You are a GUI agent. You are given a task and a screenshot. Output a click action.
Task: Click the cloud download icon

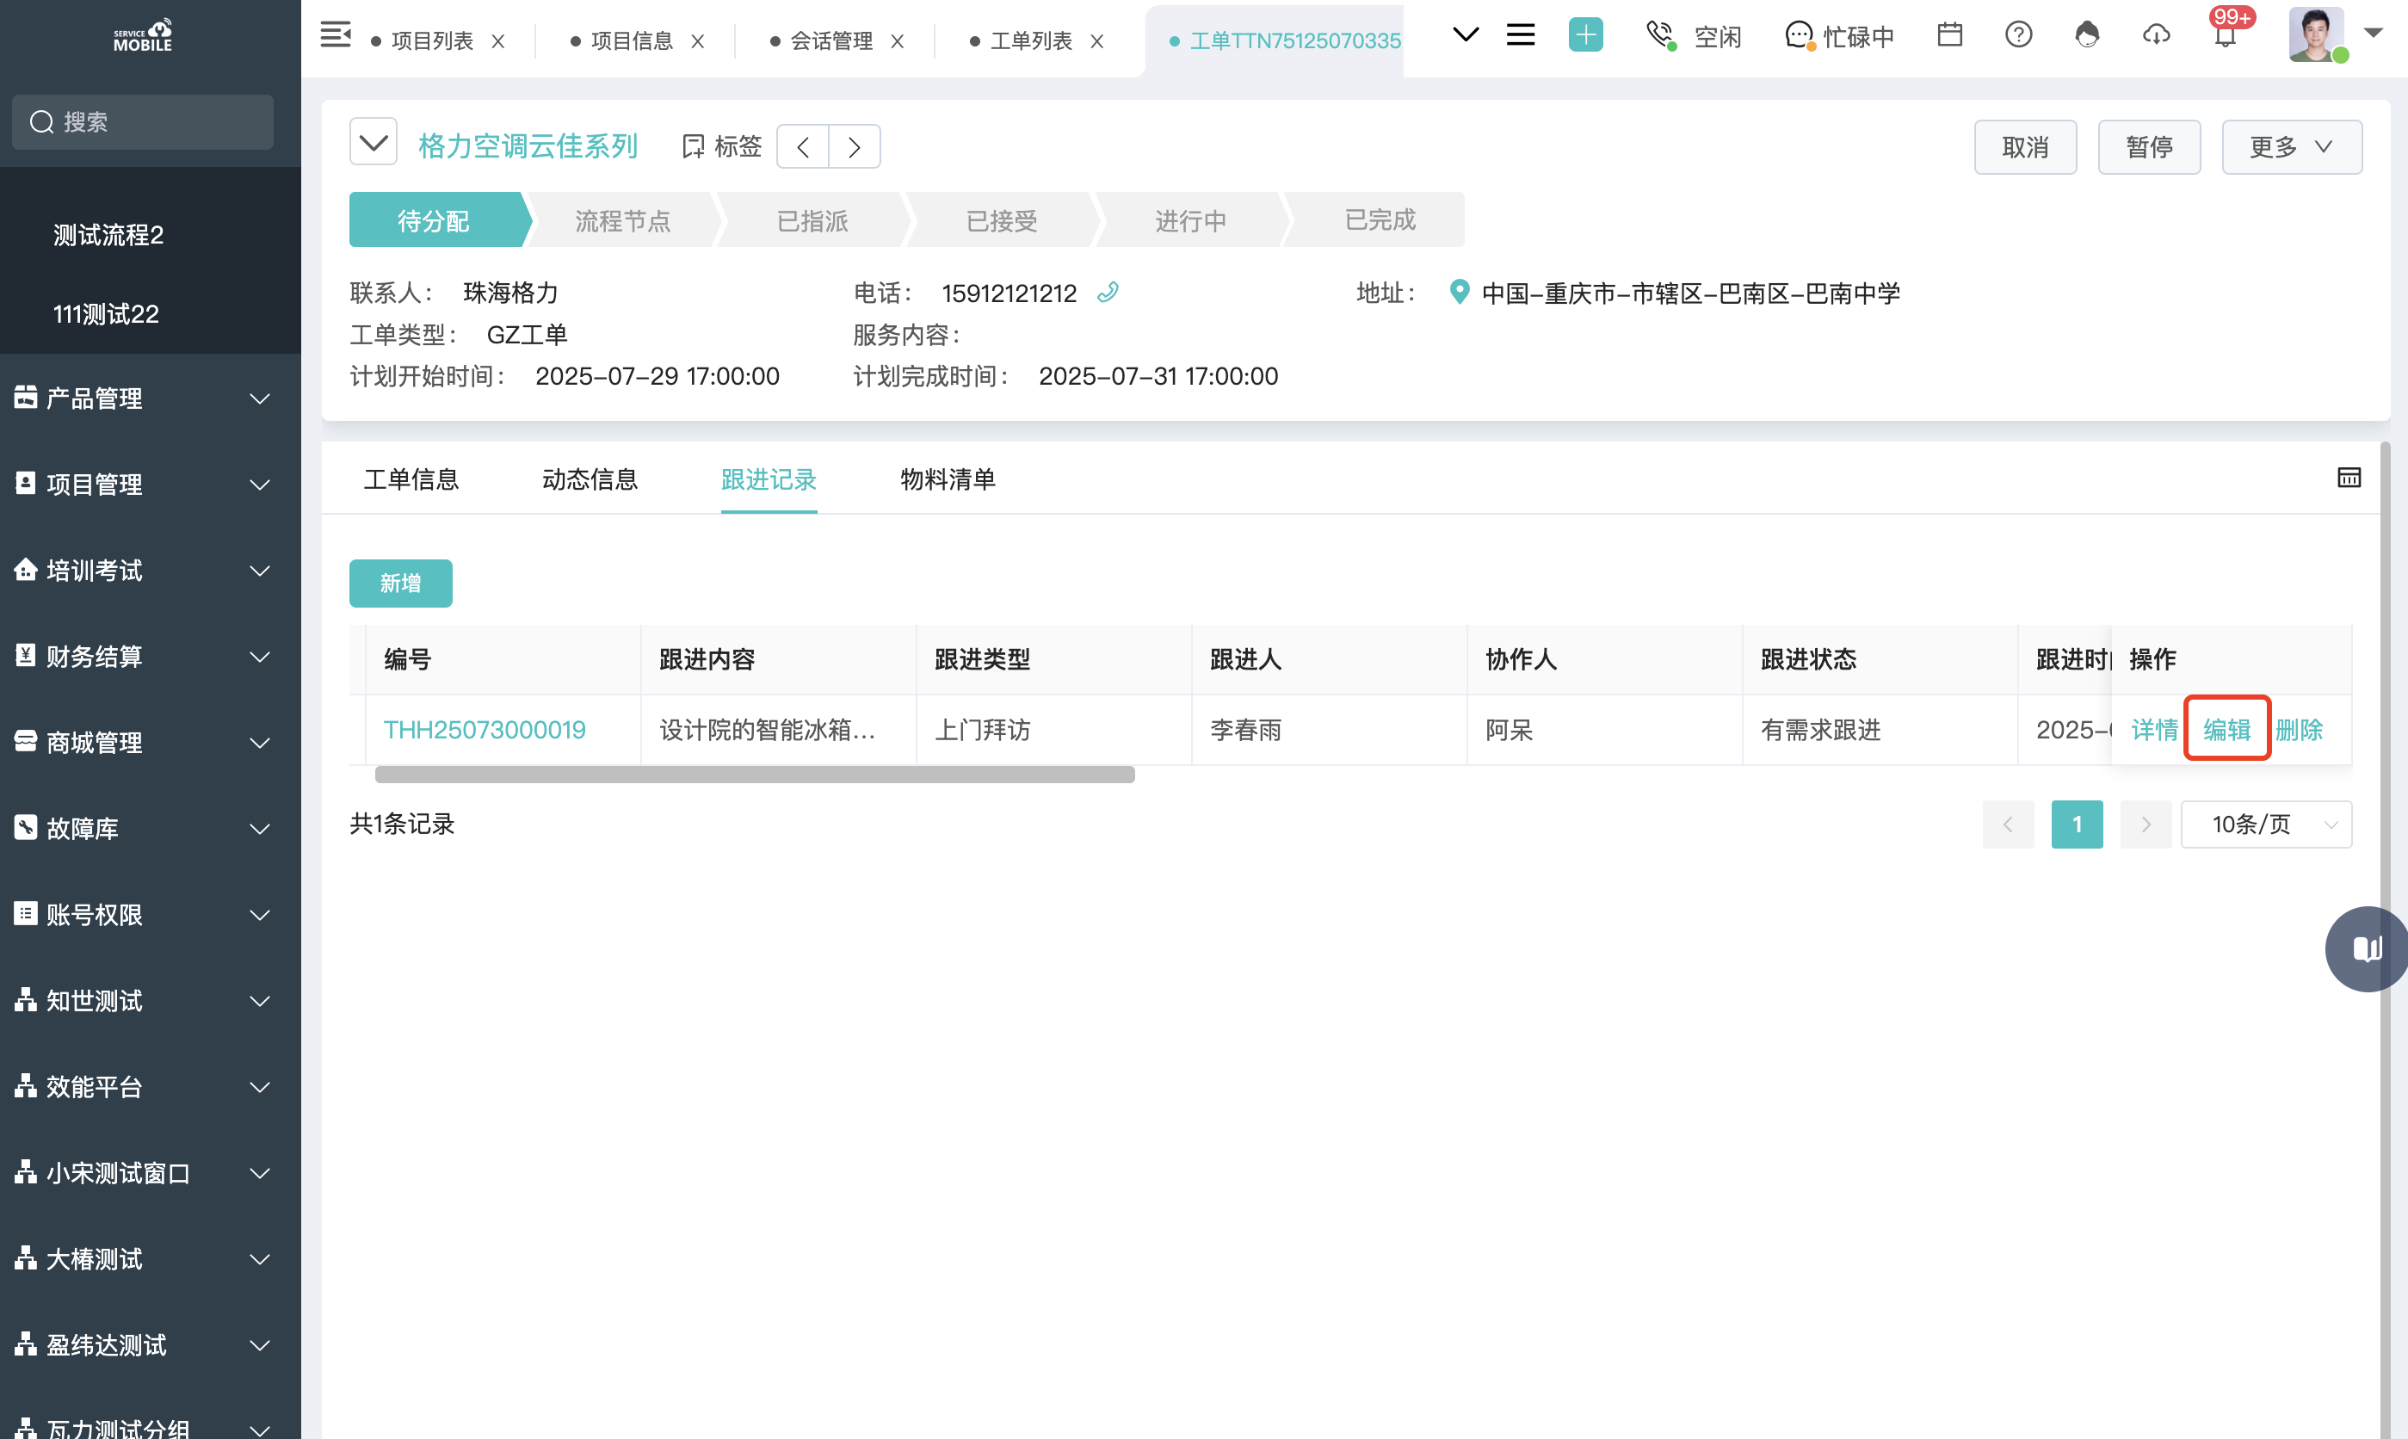pos(2156,35)
